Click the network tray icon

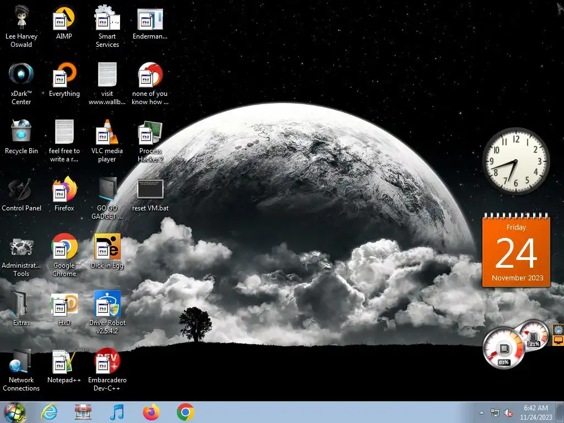pos(495,413)
